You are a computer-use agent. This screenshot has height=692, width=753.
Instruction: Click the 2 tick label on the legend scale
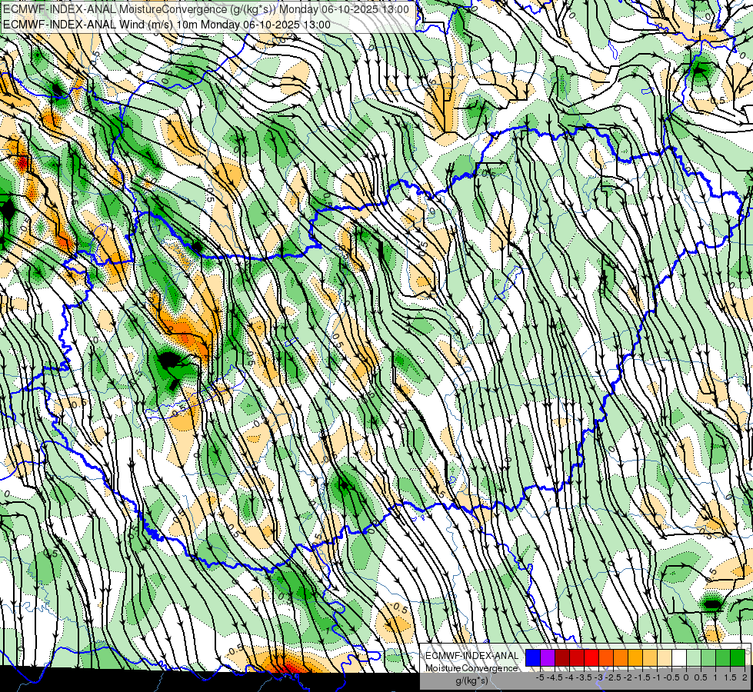[745, 677]
